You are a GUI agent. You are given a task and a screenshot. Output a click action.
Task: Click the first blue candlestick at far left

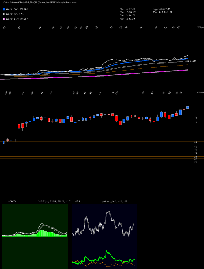point(4,142)
